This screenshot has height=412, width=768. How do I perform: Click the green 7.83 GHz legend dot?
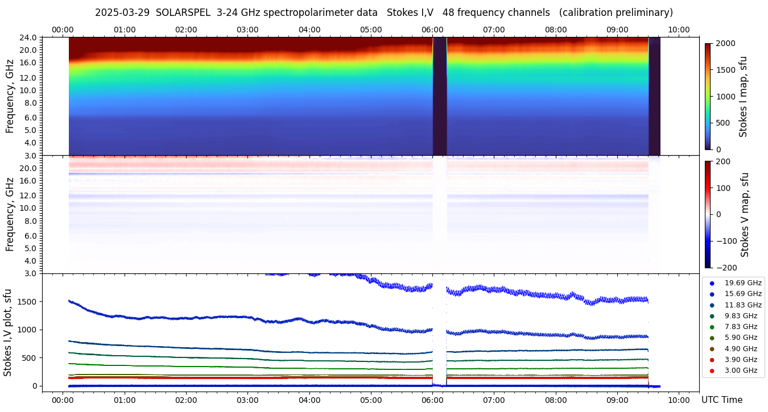pos(712,327)
